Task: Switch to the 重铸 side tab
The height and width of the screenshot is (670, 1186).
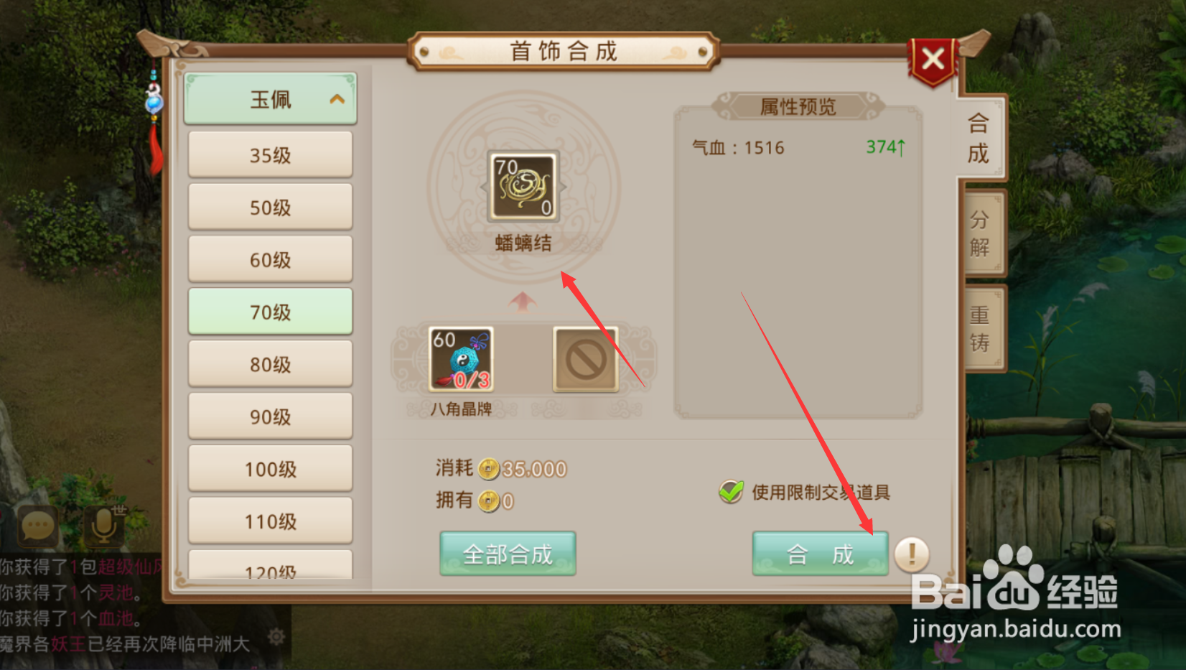Action: click(981, 328)
